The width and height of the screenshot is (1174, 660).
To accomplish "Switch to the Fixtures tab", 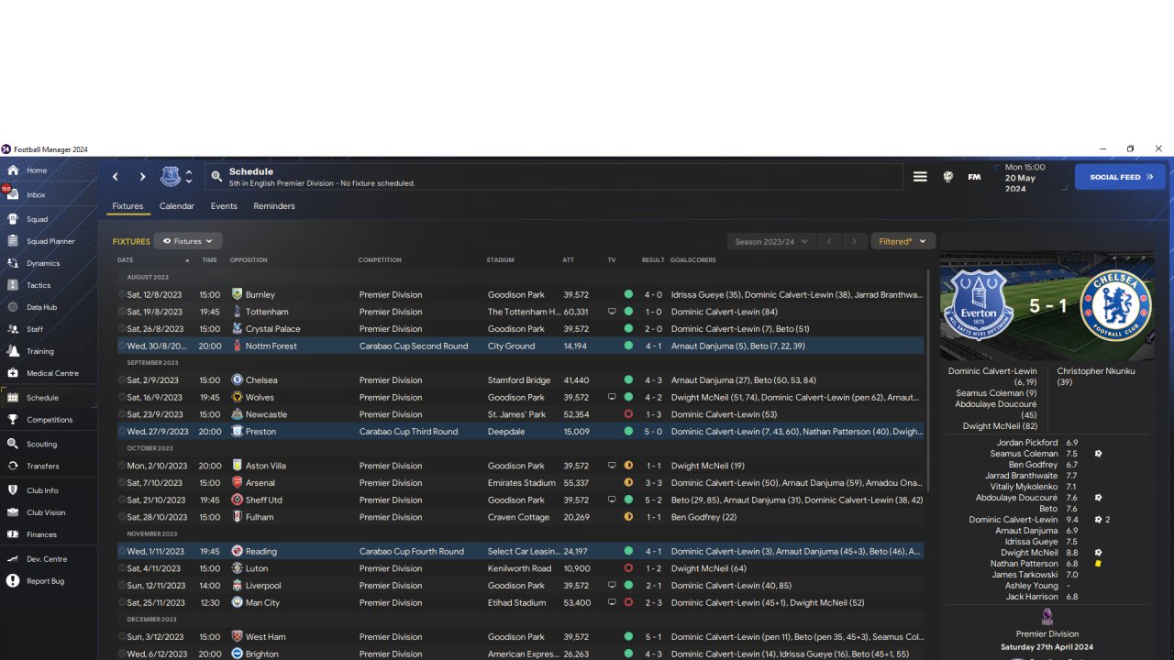I will (127, 206).
